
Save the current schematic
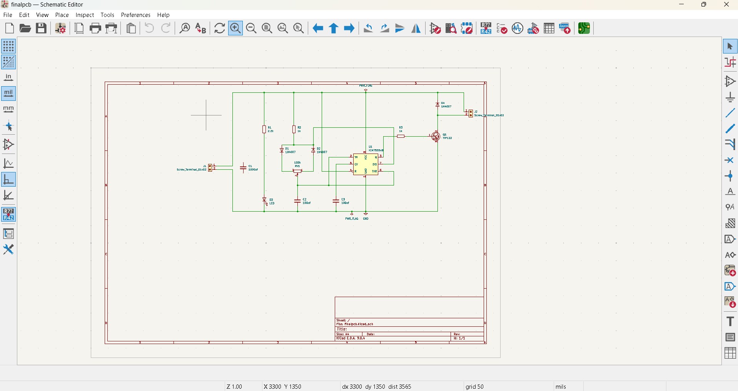(x=41, y=28)
